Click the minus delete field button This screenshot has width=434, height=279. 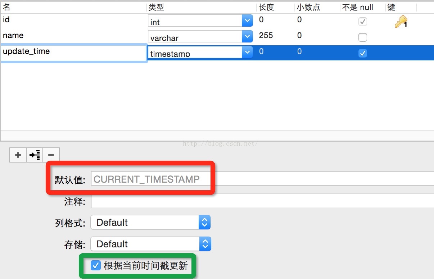click(x=51, y=155)
